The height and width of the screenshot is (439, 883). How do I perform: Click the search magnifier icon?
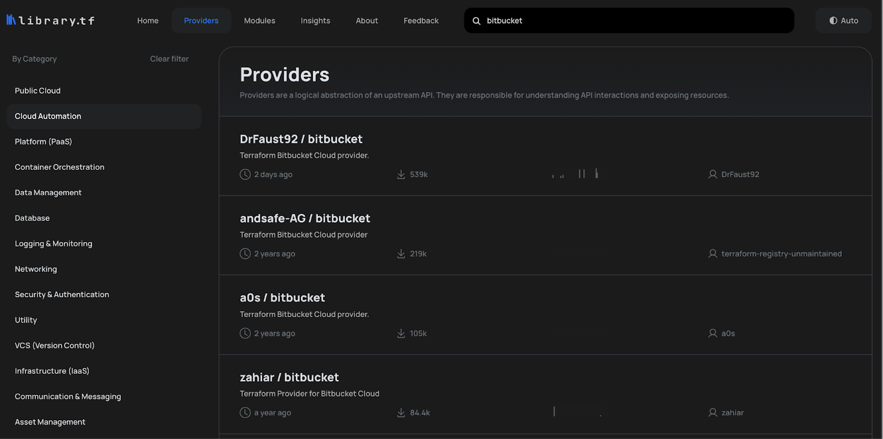coord(476,21)
